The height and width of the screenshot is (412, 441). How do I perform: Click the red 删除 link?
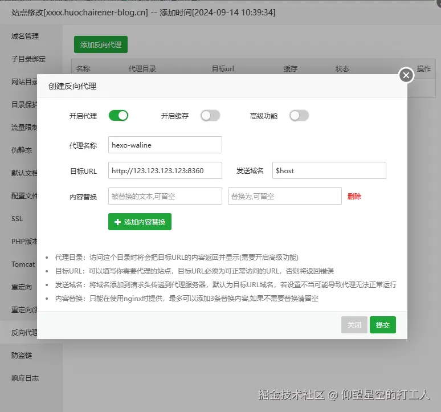354,196
